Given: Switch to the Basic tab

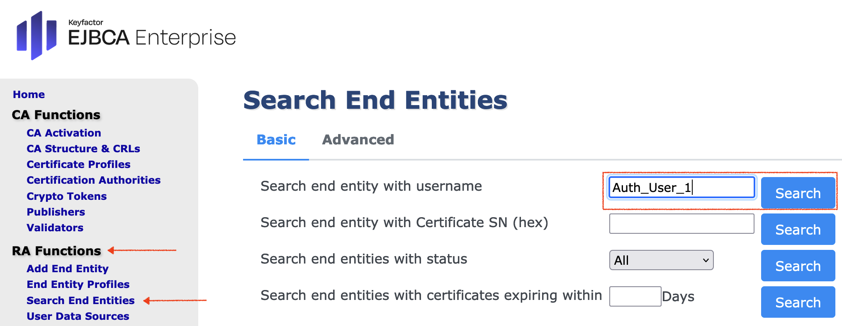Looking at the screenshot, I should coord(276,140).
